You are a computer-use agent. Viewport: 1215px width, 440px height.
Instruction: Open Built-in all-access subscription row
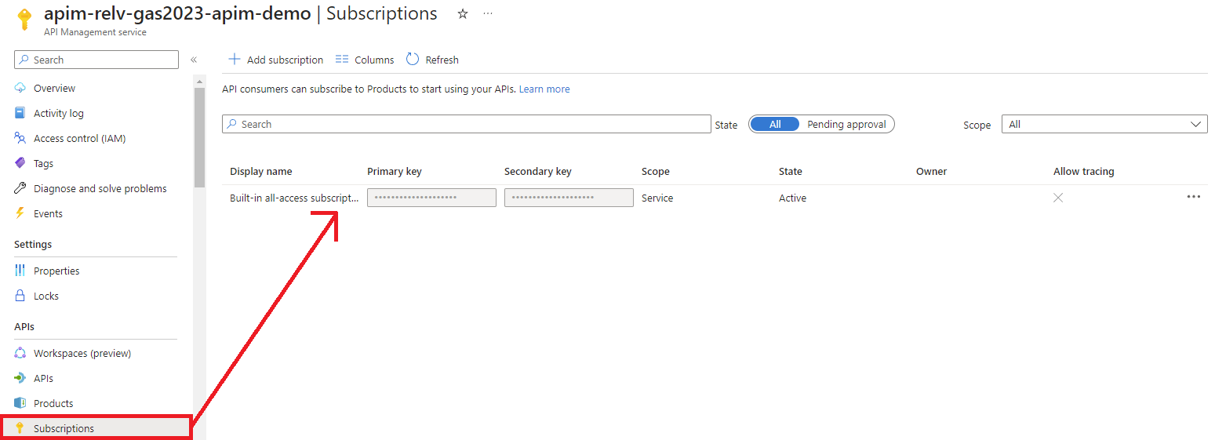(294, 198)
